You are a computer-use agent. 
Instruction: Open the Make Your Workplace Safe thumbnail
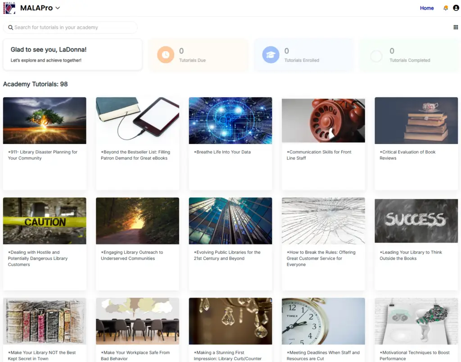pos(138,321)
